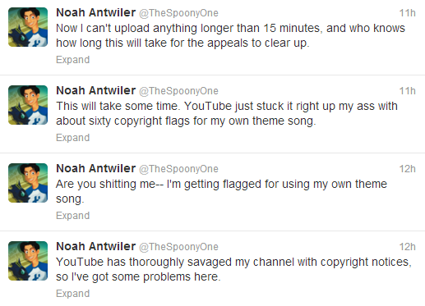The height and width of the screenshot is (306, 425).
Task: Open Noah Antwiler name on third tweet
Action: (x=96, y=168)
